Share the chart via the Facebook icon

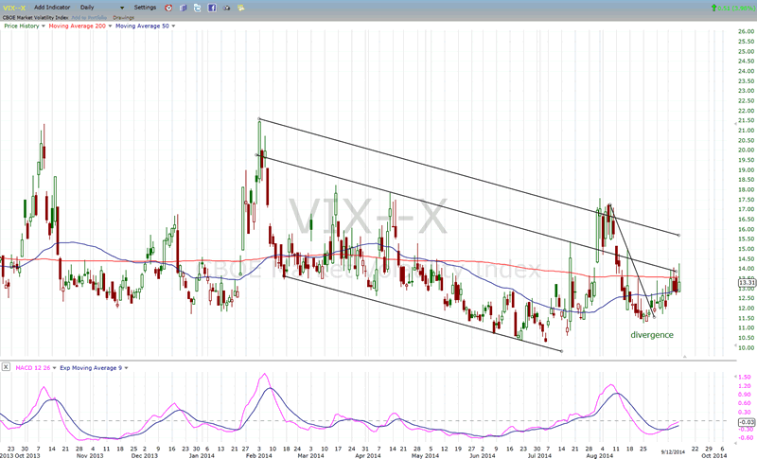pyautogui.click(x=212, y=8)
